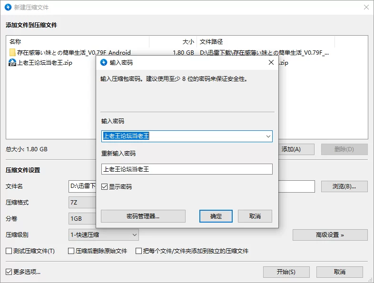Enable 压缩后删除原始文件 checkbox
The height and width of the screenshot is (283, 374).
tap(71, 251)
